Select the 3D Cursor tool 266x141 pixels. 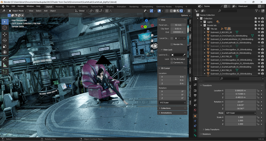coord(5,28)
